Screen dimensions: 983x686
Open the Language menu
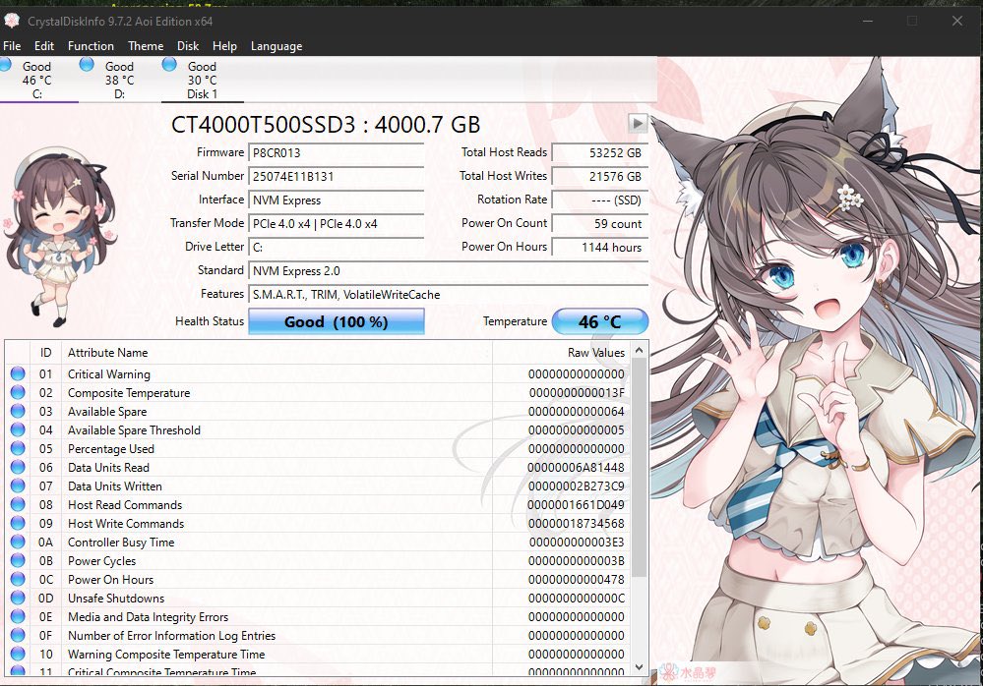(276, 45)
